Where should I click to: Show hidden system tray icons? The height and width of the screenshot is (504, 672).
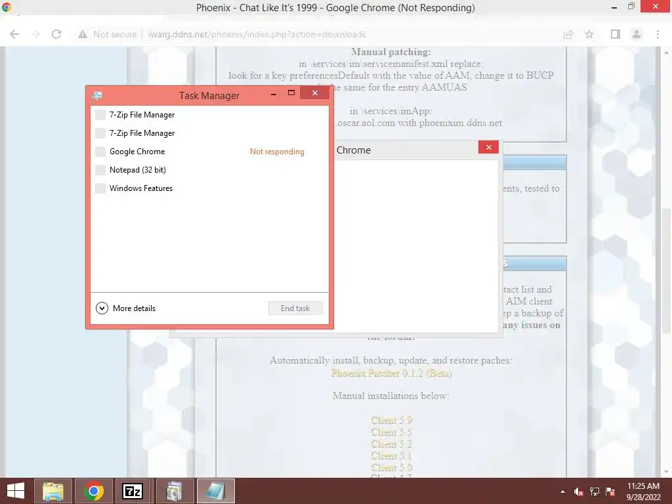click(562, 492)
